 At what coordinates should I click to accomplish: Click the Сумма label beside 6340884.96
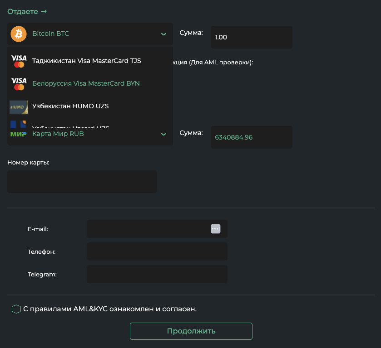(x=191, y=133)
